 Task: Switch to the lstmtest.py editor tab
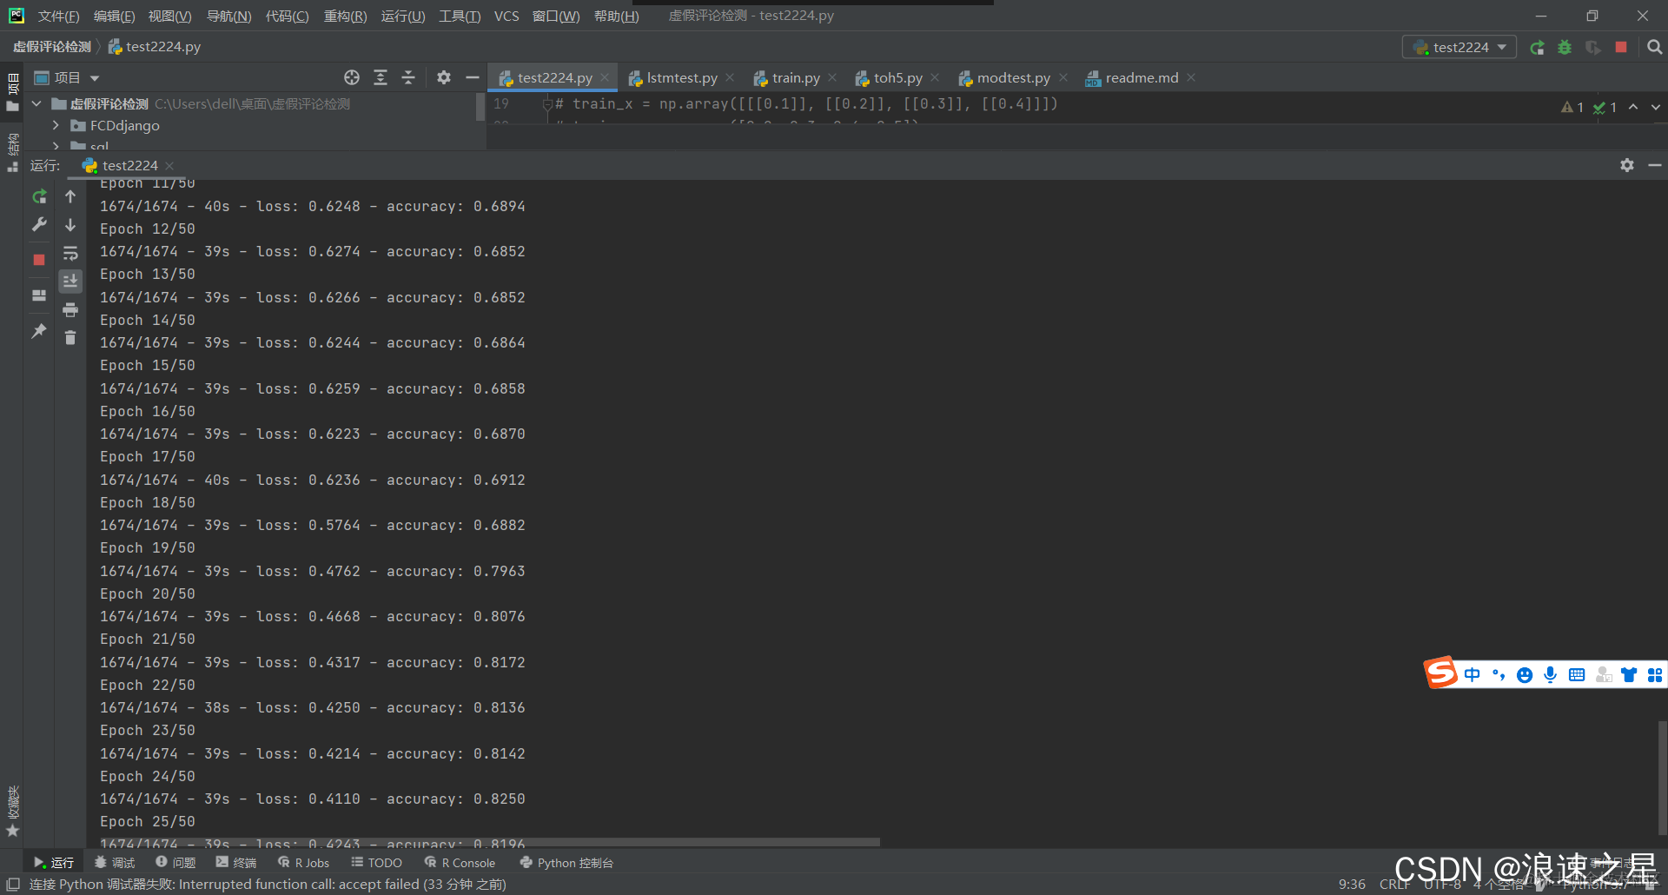pos(681,78)
